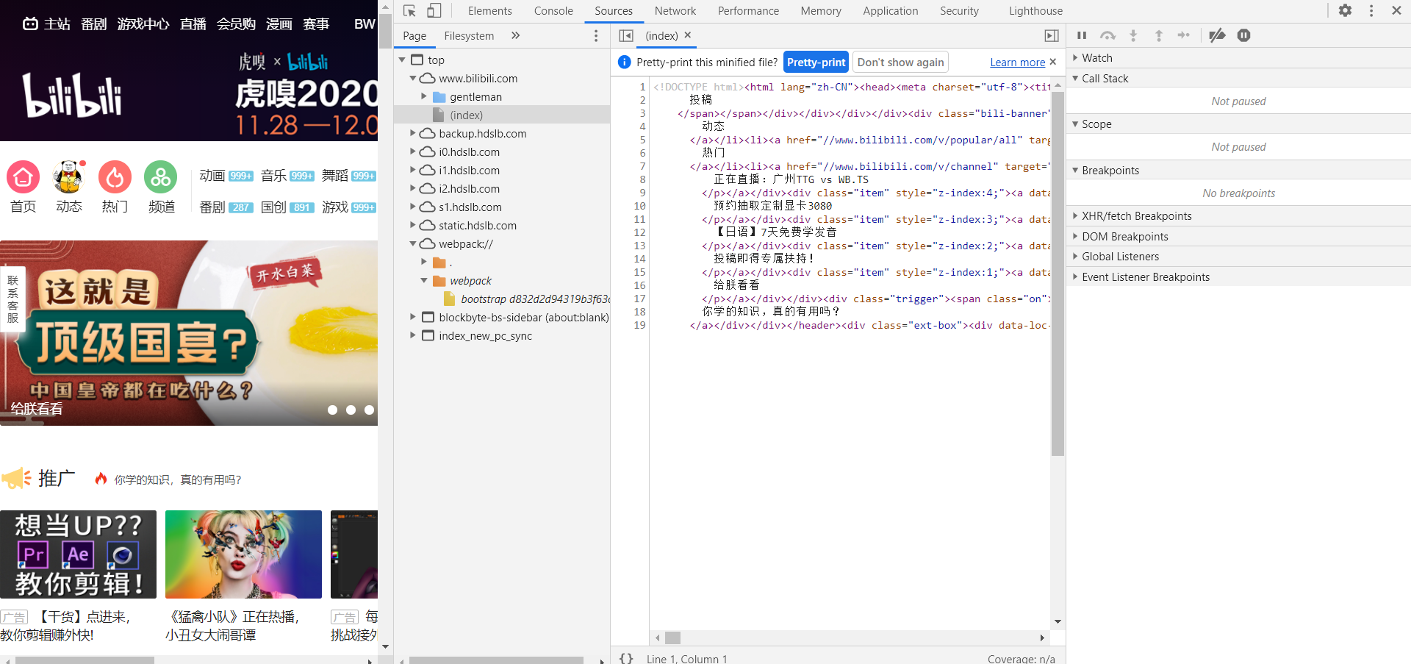The image size is (1411, 664).
Task: Close the (index) file tab
Action: coord(688,35)
